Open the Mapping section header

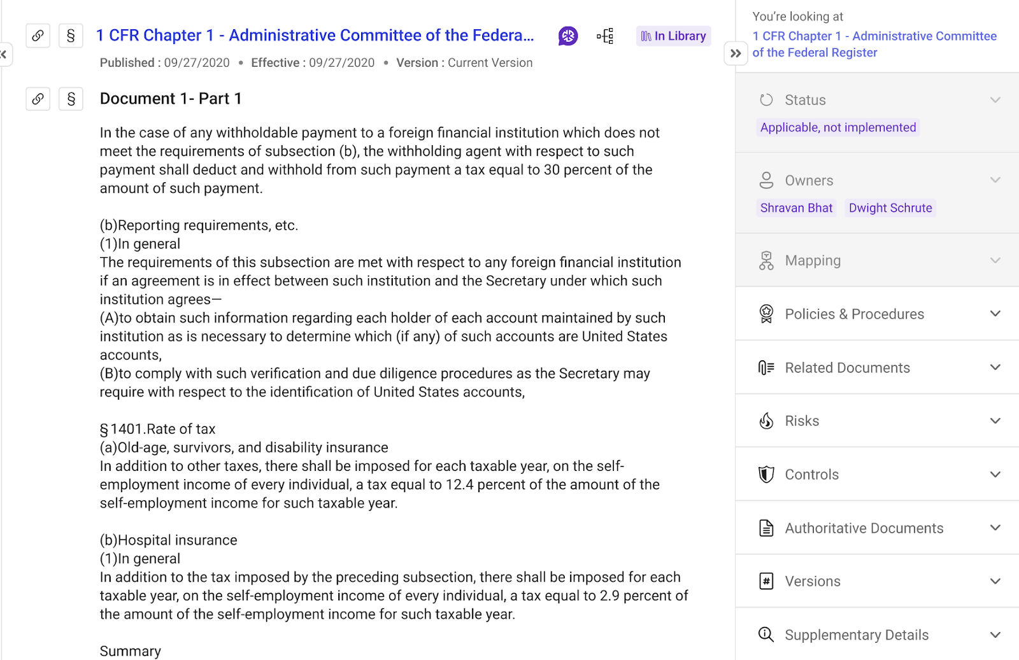pos(813,260)
